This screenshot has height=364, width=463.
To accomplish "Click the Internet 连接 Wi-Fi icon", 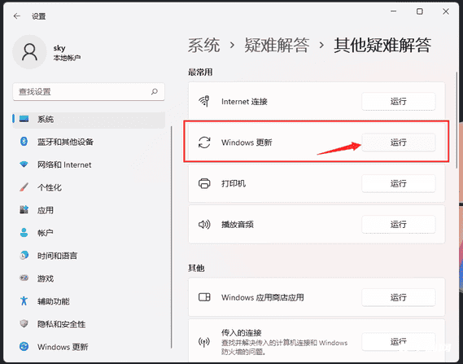I will (x=204, y=101).
